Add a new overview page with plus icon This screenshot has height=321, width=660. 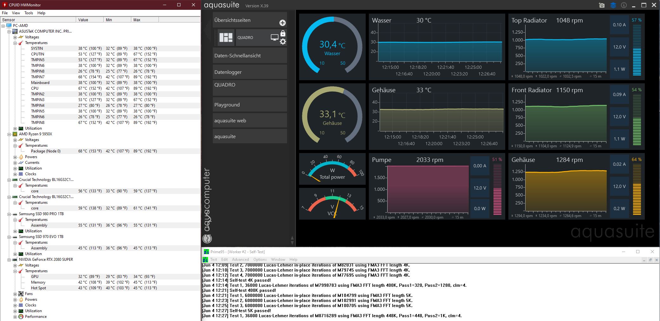283,23
